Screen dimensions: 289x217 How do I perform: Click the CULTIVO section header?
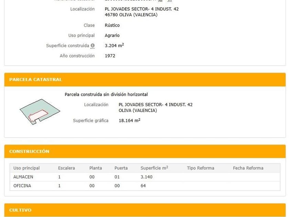(145, 210)
